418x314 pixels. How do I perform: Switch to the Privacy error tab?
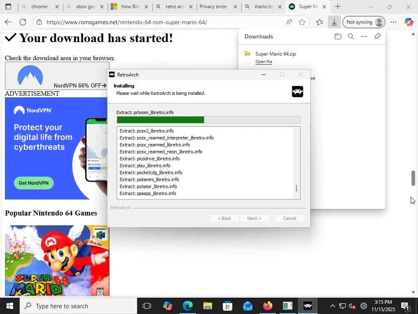(x=219, y=7)
